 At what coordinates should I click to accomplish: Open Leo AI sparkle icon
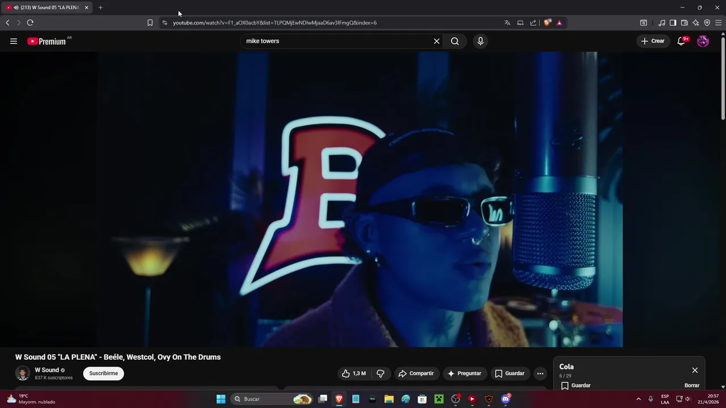coord(695,23)
